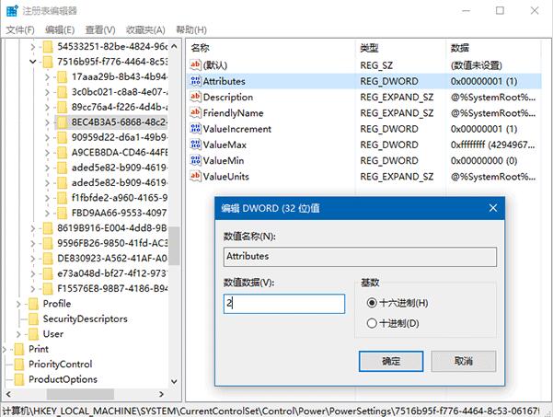553x417 pixels.
Task: Open the 文件(F) menu
Action: pyautogui.click(x=20, y=30)
